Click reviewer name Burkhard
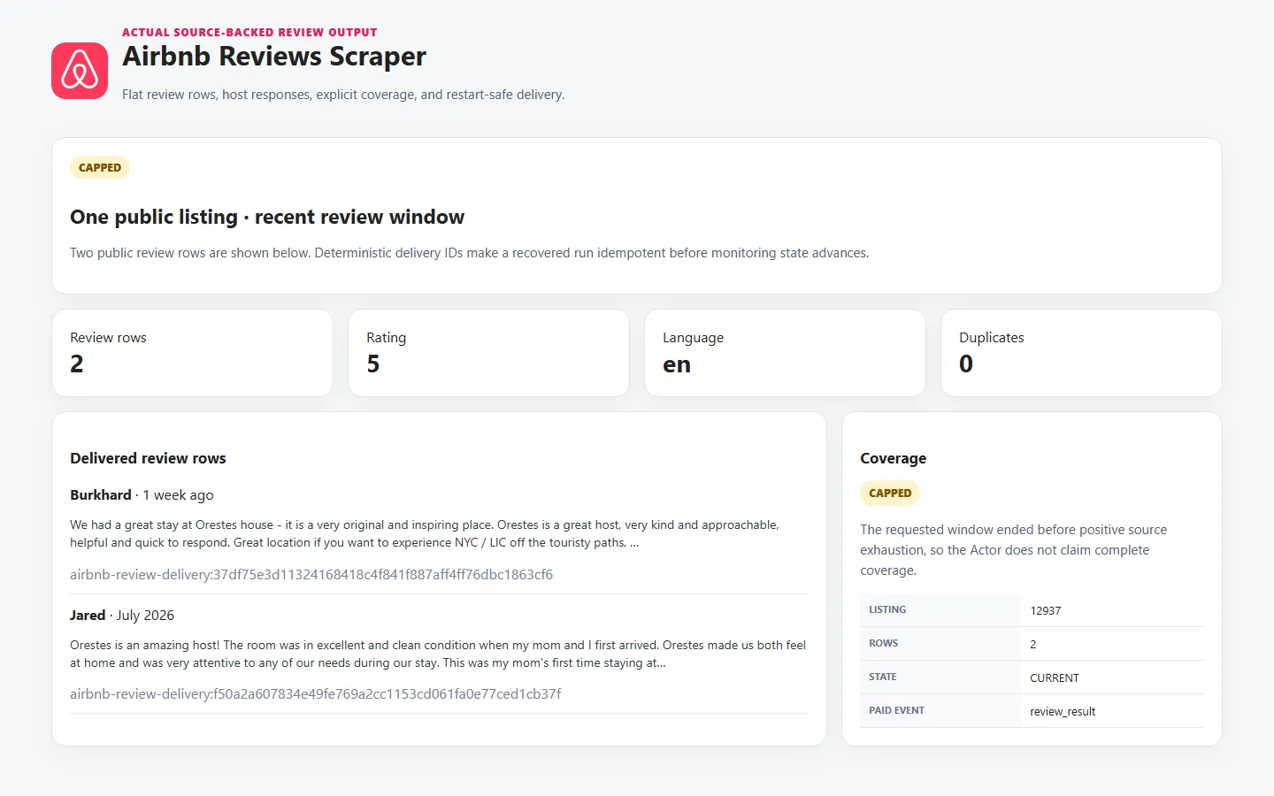This screenshot has height=796, width=1274. [101, 495]
